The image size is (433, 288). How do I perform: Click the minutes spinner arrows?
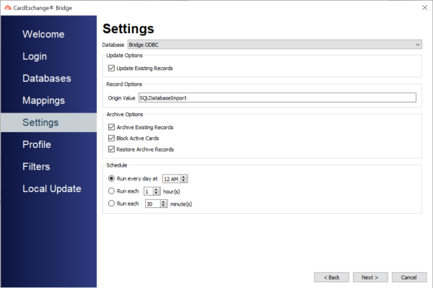(164, 204)
